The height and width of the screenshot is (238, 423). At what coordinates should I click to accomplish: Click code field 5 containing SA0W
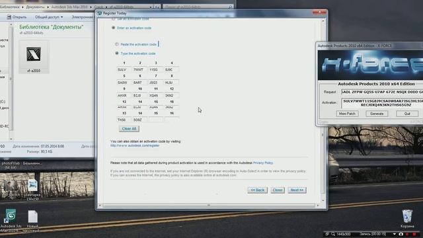(124, 83)
